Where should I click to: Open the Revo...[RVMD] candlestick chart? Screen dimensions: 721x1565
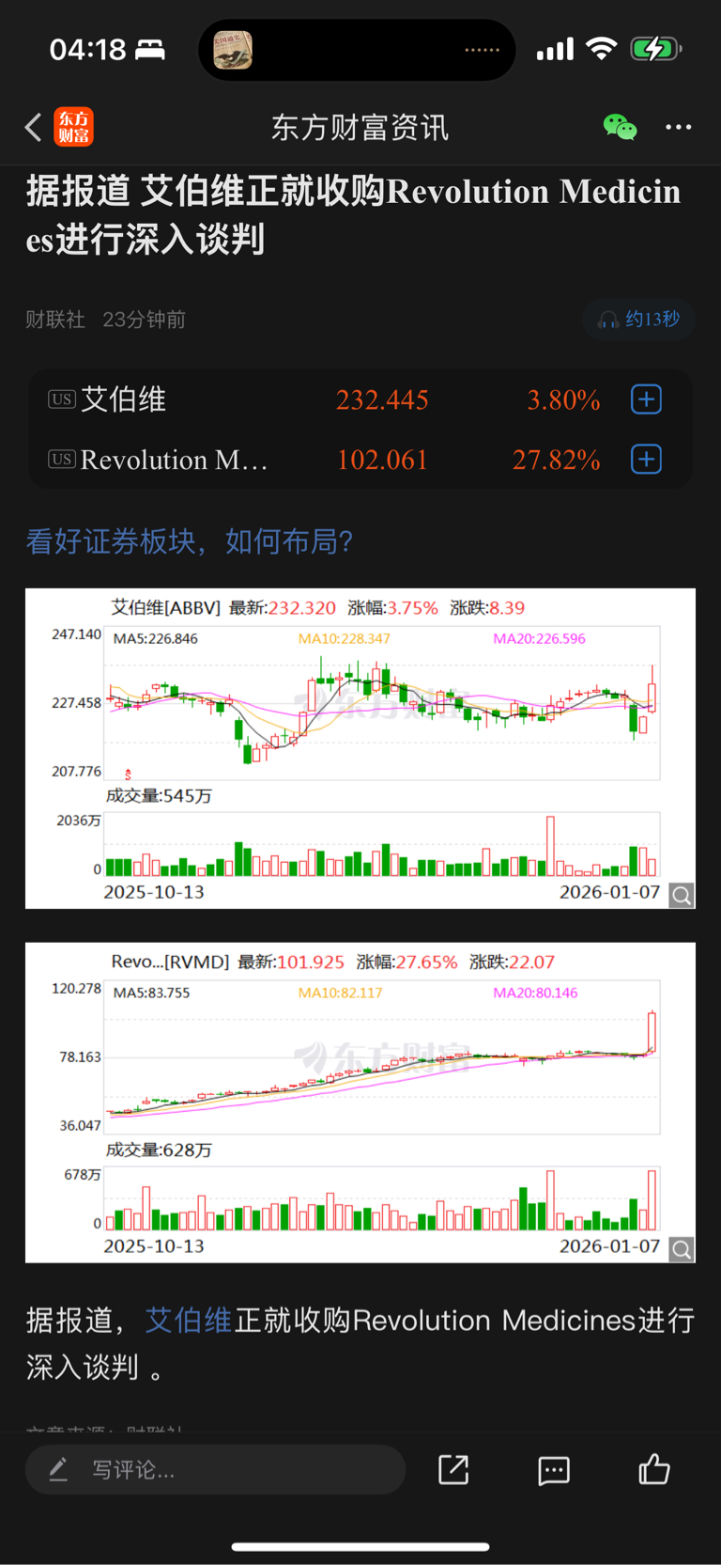(x=360, y=1103)
